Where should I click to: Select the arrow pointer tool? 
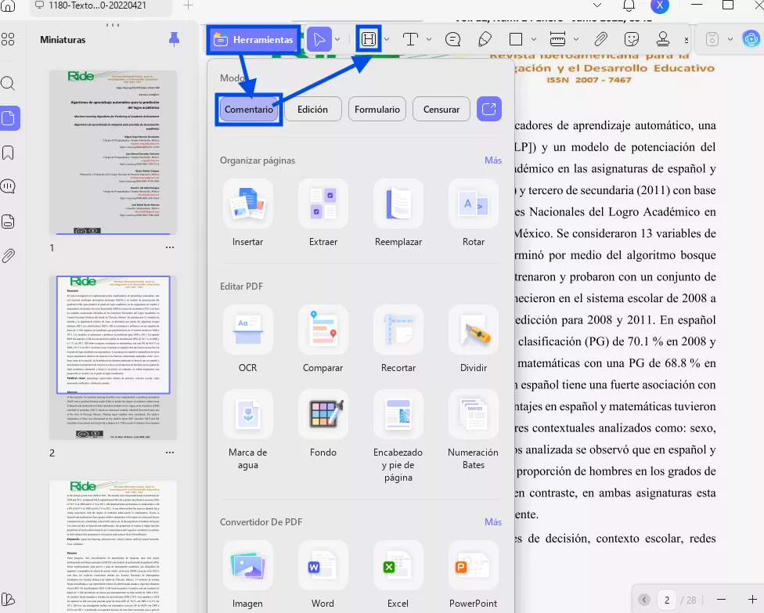[319, 39]
